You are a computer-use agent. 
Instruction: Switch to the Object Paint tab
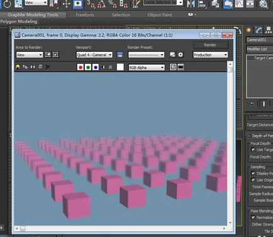[160, 15]
